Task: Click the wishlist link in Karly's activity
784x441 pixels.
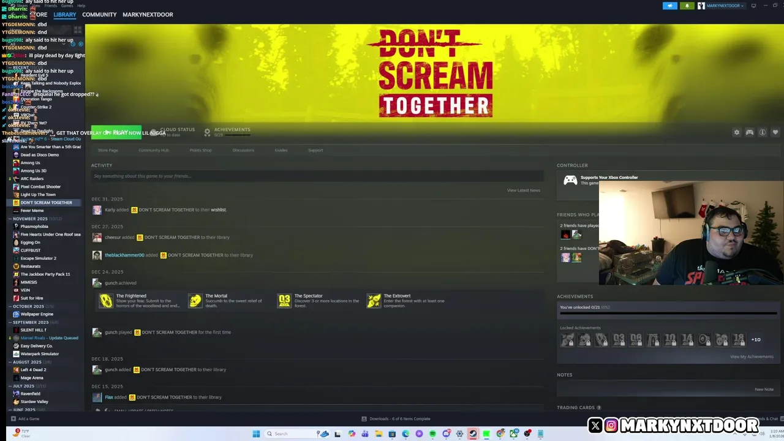Action: [x=218, y=210]
